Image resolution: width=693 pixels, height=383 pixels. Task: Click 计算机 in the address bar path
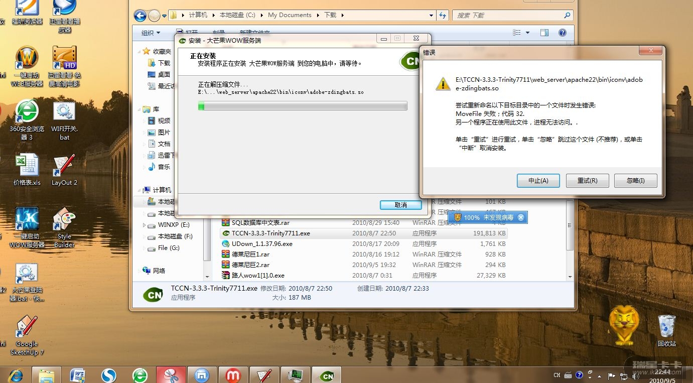coord(198,15)
